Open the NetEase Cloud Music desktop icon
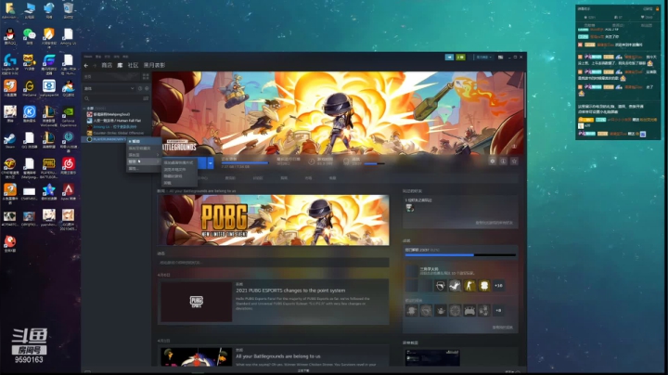Image resolution: width=668 pixels, height=375 pixels. [x=68, y=166]
